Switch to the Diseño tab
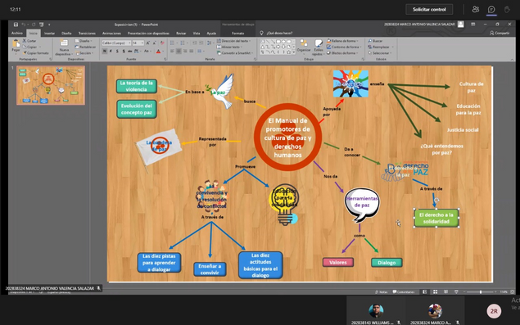Viewport: 520px width, 325px height. [66, 34]
